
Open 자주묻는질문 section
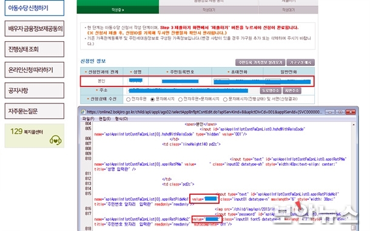[x=35, y=111]
